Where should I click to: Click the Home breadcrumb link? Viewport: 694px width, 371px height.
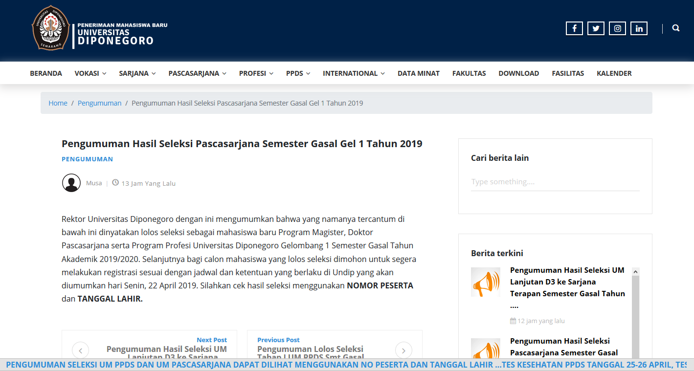pos(58,103)
